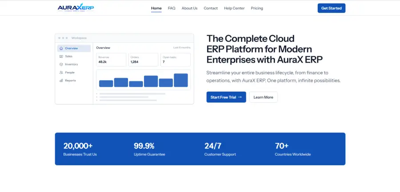This screenshot has width=400, height=192.
Task: Open the Home nav item
Action: click(156, 8)
